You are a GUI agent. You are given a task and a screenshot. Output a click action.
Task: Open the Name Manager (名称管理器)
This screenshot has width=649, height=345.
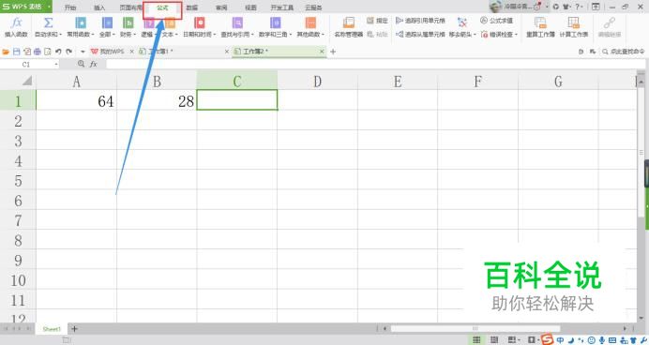349,27
